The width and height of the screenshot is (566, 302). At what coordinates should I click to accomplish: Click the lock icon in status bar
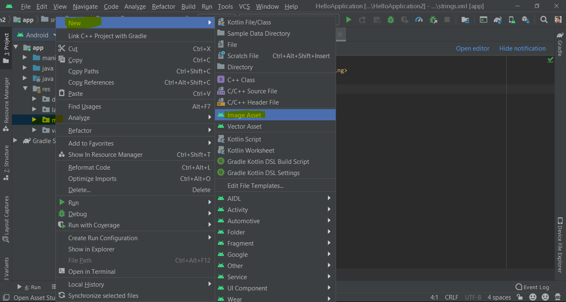tap(520, 297)
